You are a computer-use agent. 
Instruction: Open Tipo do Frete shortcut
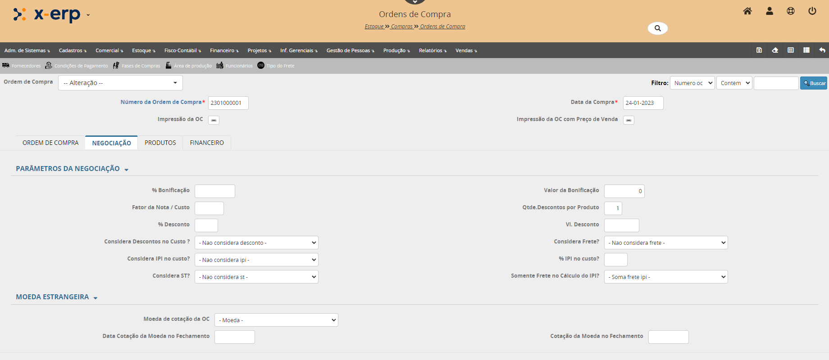(276, 66)
